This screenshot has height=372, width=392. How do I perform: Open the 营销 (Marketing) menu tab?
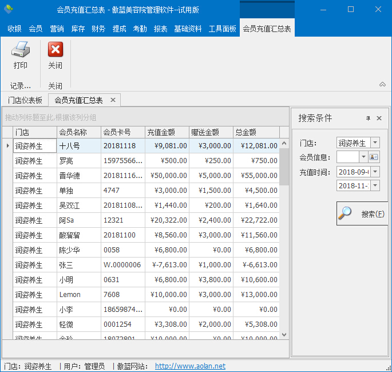(57, 29)
